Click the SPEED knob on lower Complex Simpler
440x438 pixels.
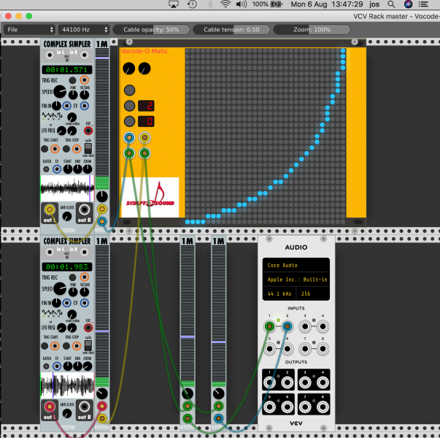[60, 288]
